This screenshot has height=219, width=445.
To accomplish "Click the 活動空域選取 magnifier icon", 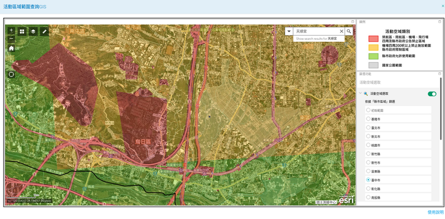I will coord(365,93).
